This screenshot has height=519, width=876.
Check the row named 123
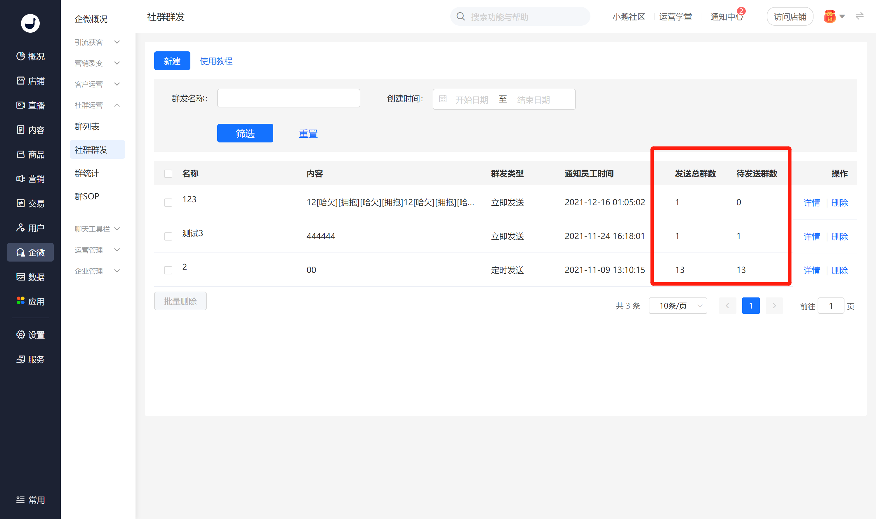click(x=168, y=203)
